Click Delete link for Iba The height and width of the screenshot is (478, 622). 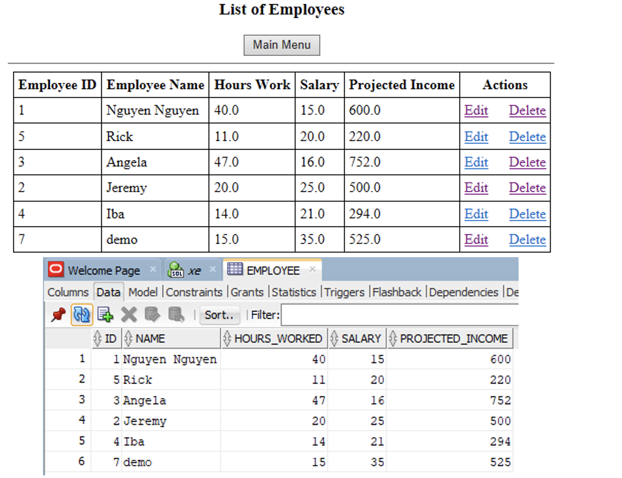point(527,214)
